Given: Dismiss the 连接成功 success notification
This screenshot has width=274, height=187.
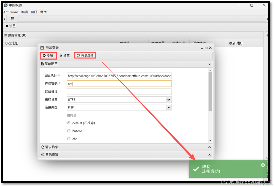Looking at the screenshot, I should (x=263, y=165).
